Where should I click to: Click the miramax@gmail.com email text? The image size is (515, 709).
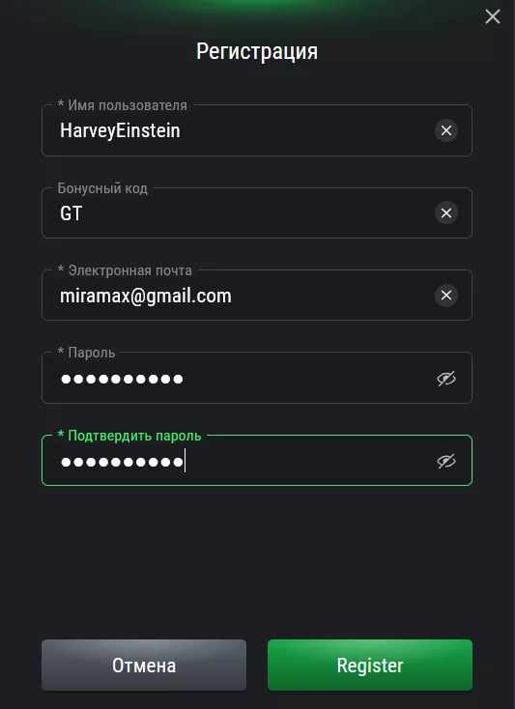146,296
